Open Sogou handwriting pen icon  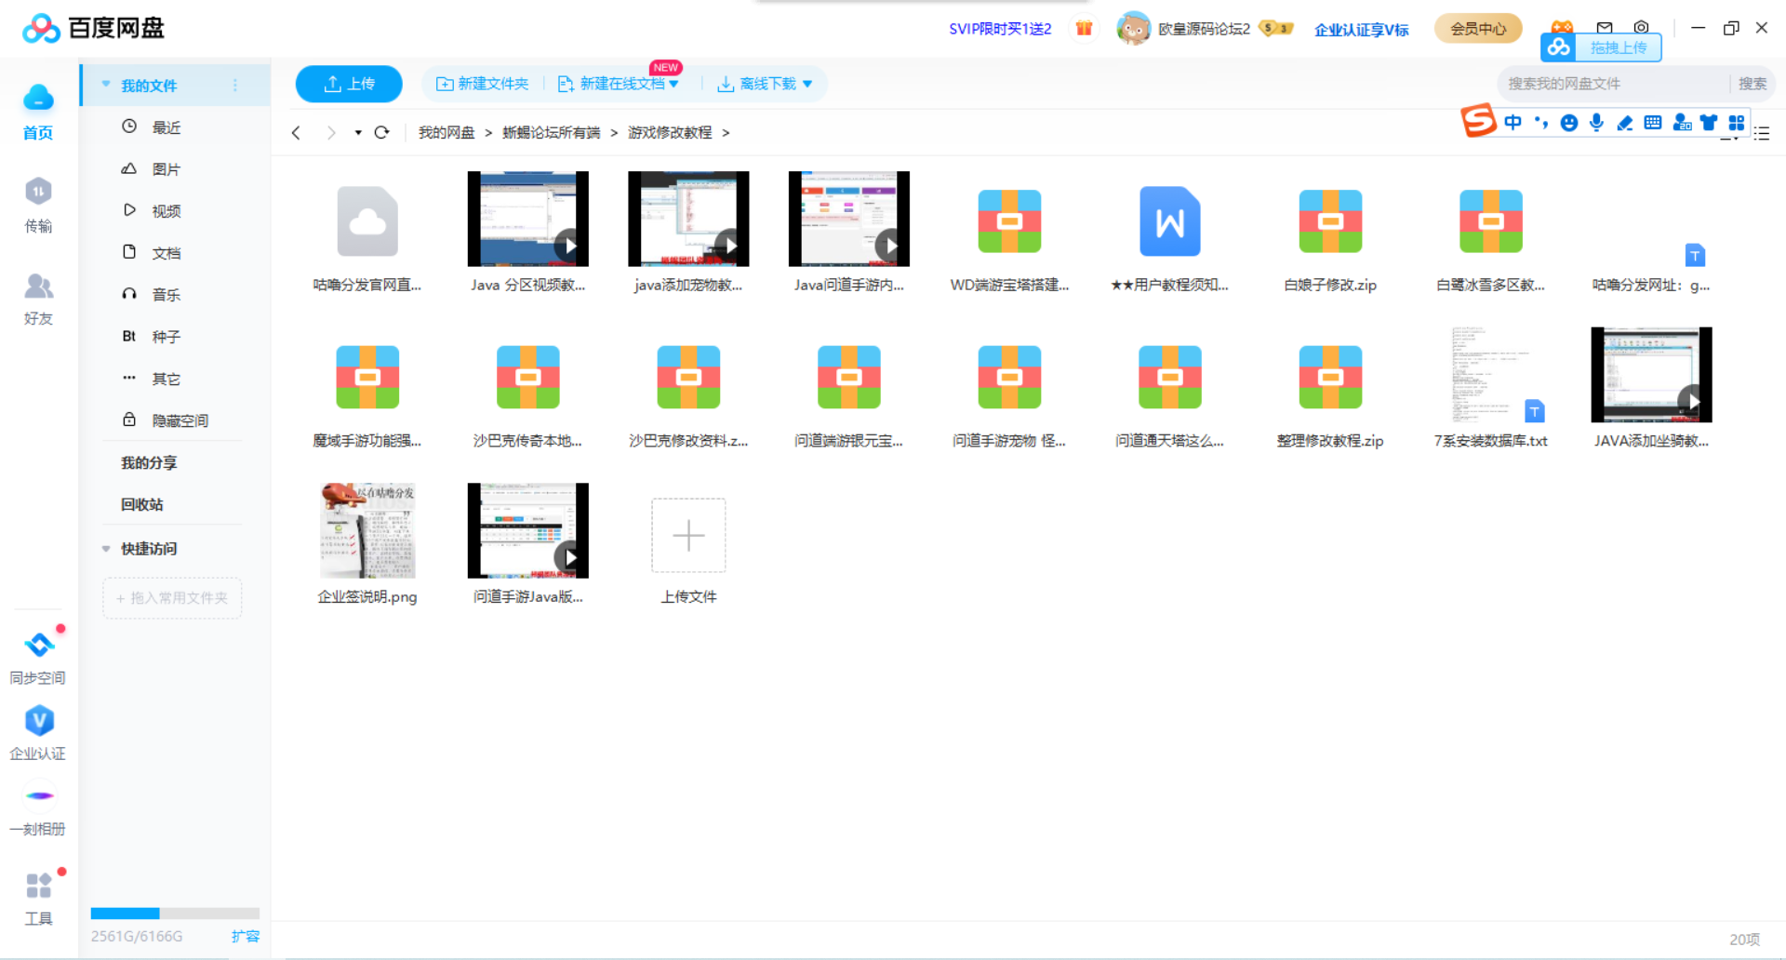(x=1625, y=123)
